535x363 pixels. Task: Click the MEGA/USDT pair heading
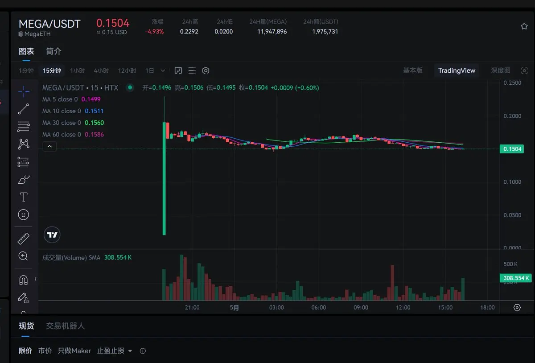[49, 24]
